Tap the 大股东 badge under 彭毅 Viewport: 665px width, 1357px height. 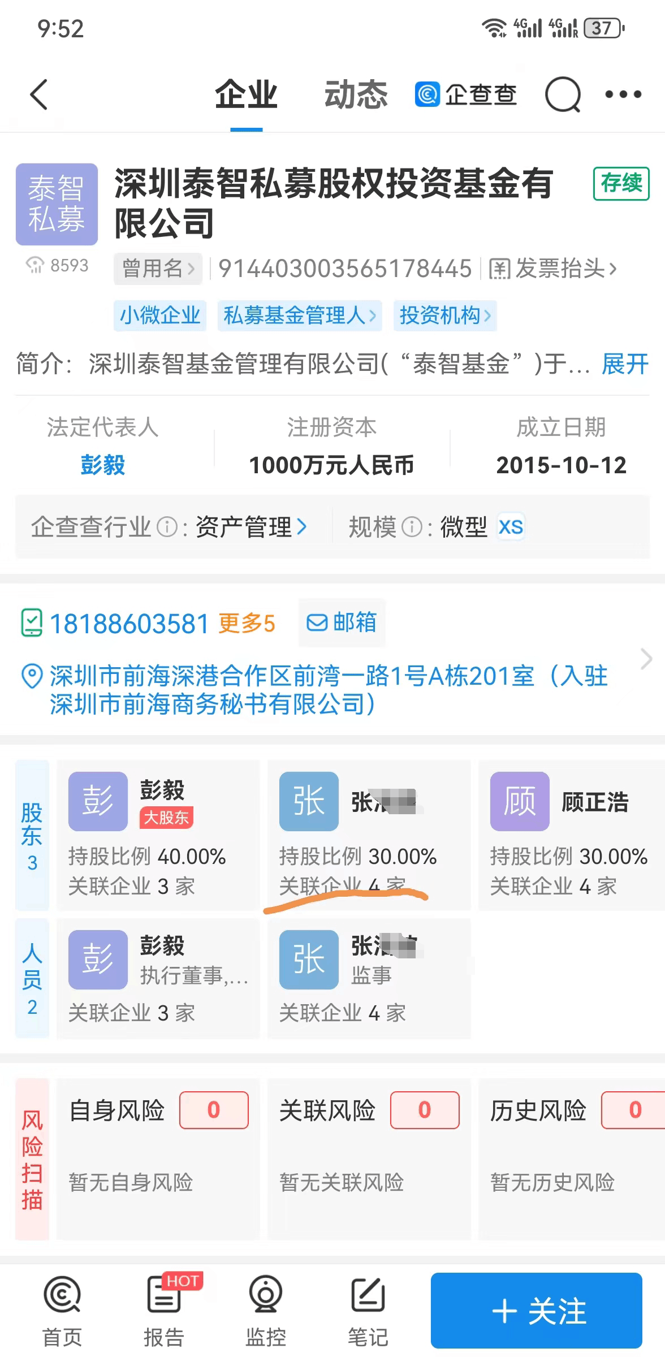167,818
